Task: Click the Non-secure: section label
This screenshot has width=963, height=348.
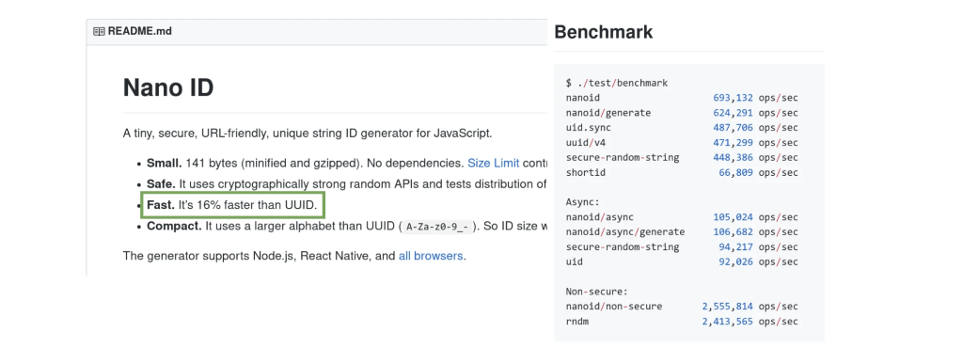Action: point(597,292)
